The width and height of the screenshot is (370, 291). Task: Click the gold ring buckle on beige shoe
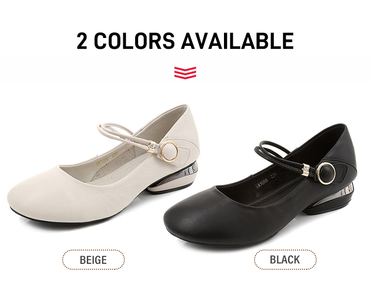pyautogui.click(x=169, y=151)
